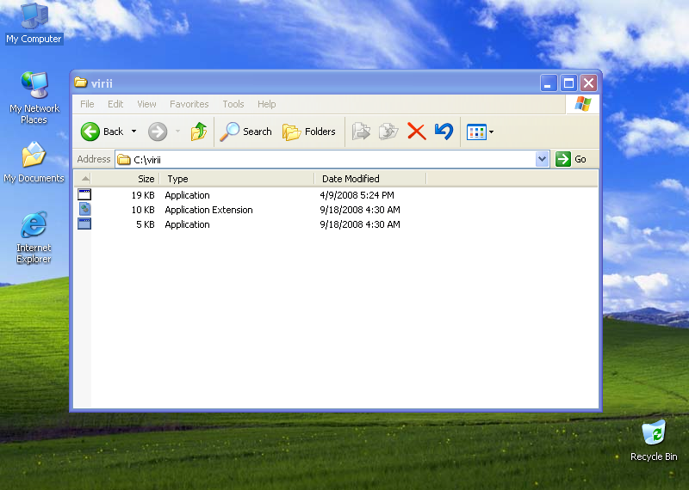Click the C:\virii address field

tap(326, 159)
